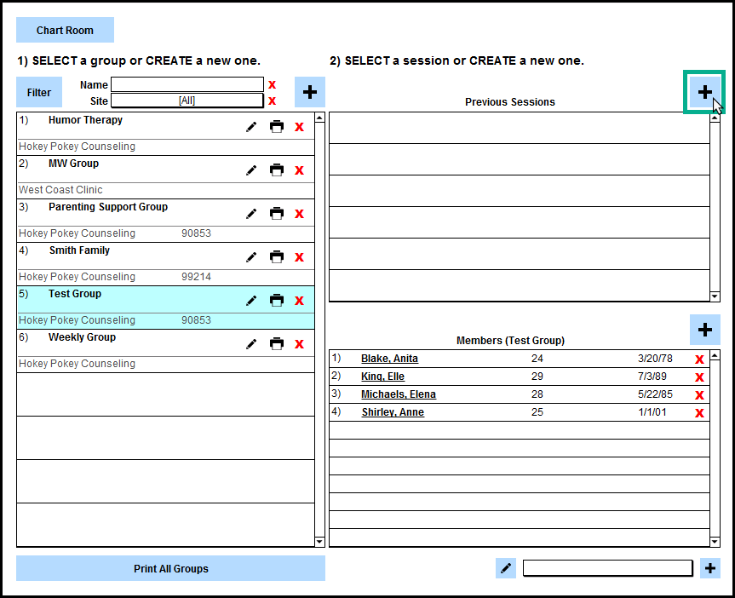Remove Blake, Anita from members list
Screen dimensions: 735x598
pos(699,359)
